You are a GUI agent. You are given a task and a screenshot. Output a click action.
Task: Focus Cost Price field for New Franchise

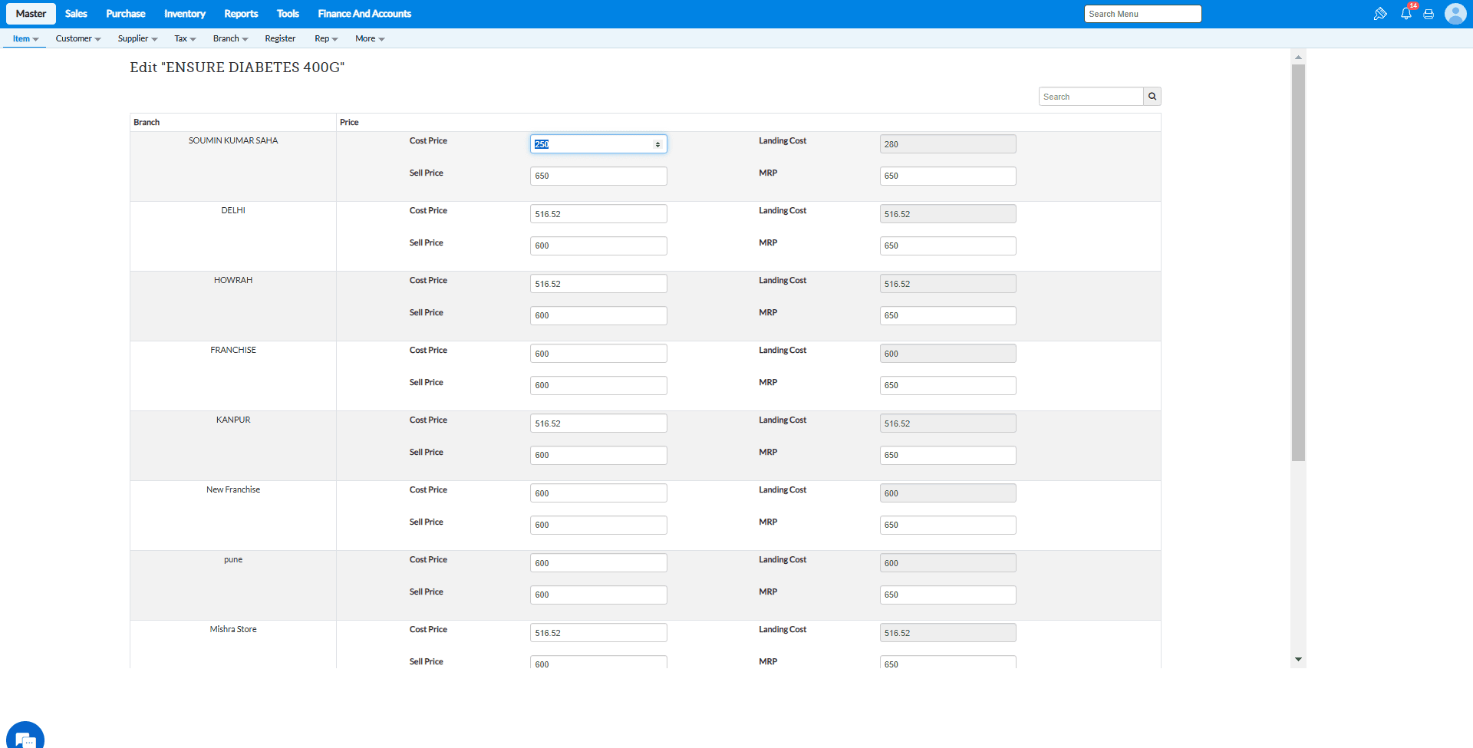(x=598, y=493)
